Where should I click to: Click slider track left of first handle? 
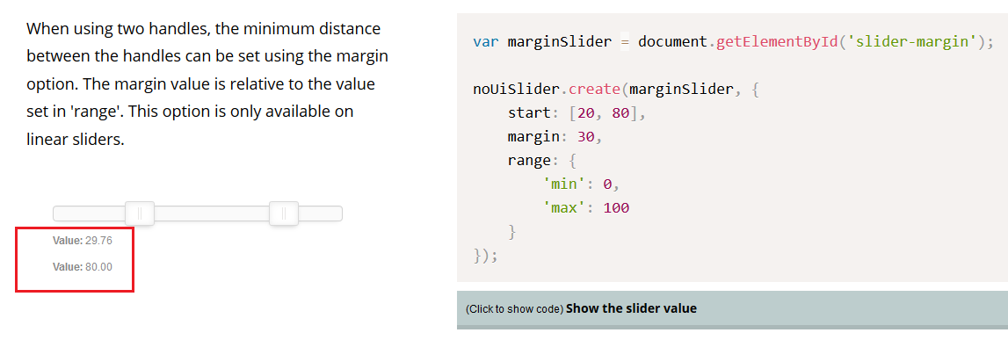89,213
